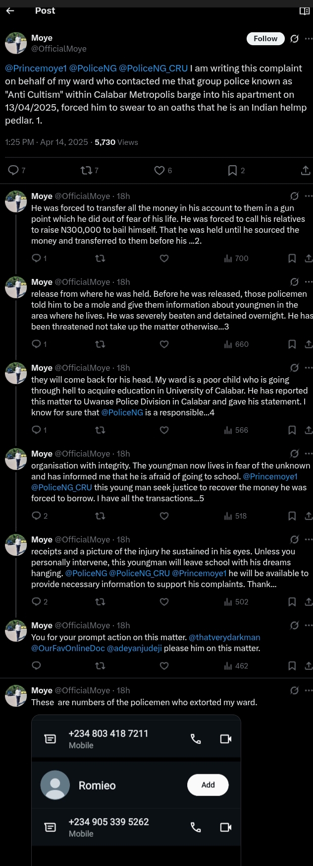Call the number +234 803 418 7211
The image size is (313, 866).
[196, 739]
